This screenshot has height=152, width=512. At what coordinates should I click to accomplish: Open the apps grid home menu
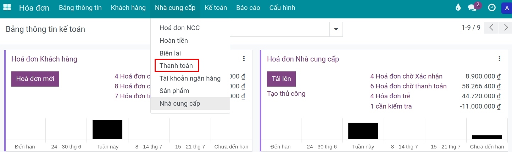(7, 7)
